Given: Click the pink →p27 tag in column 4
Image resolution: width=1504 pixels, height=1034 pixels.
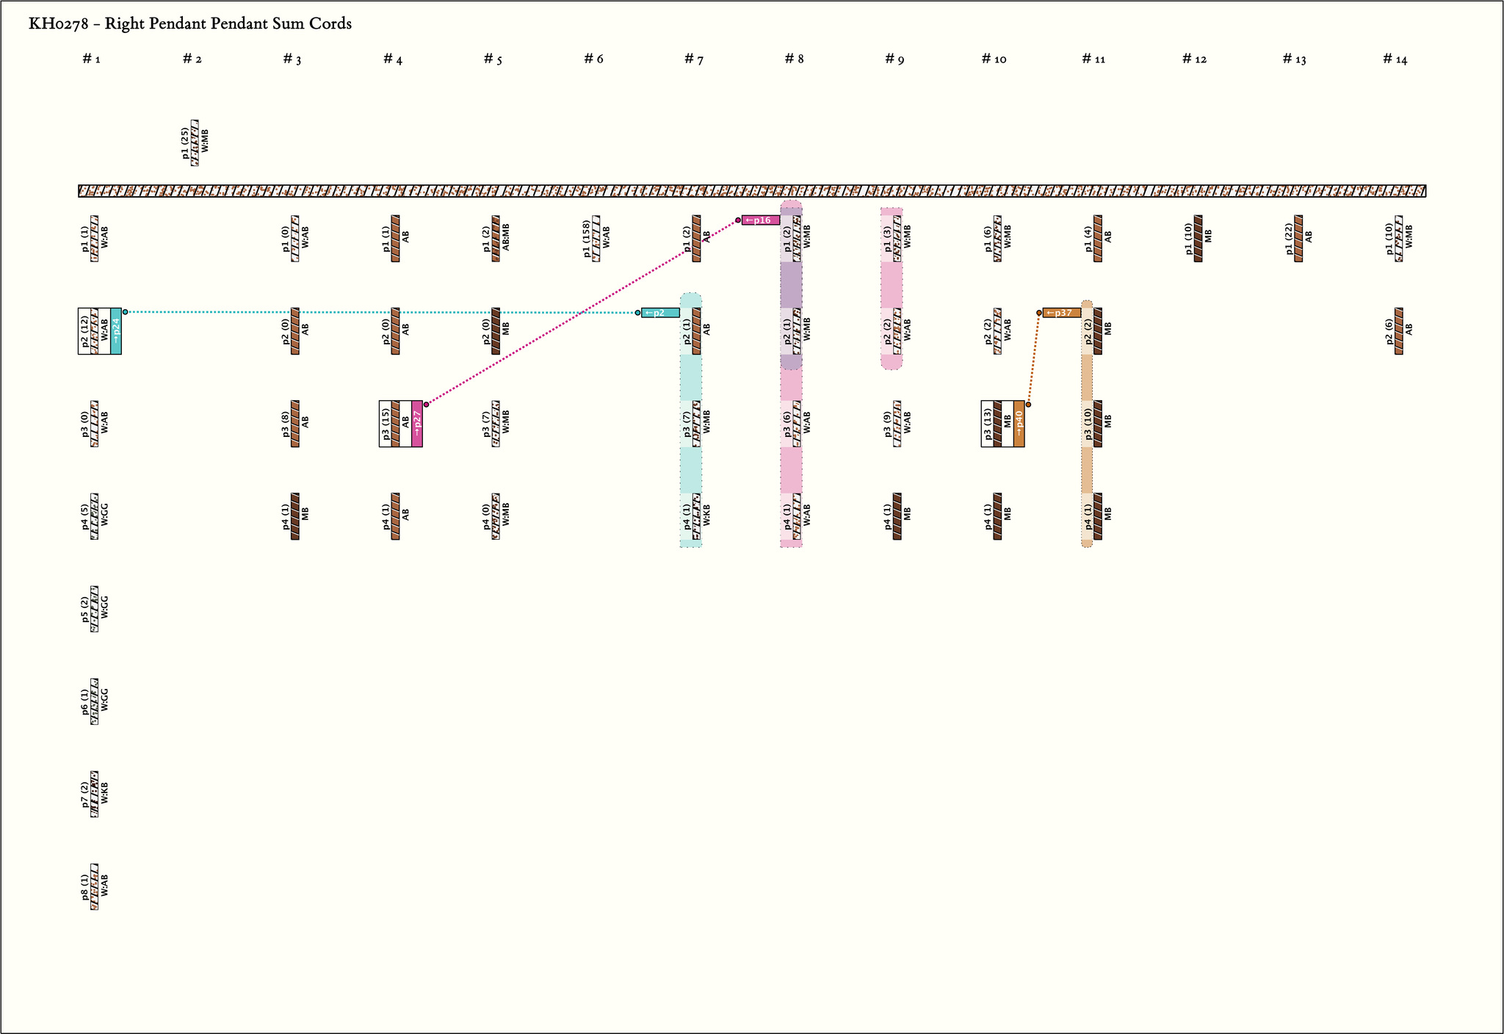Looking at the screenshot, I should pyautogui.click(x=417, y=424).
